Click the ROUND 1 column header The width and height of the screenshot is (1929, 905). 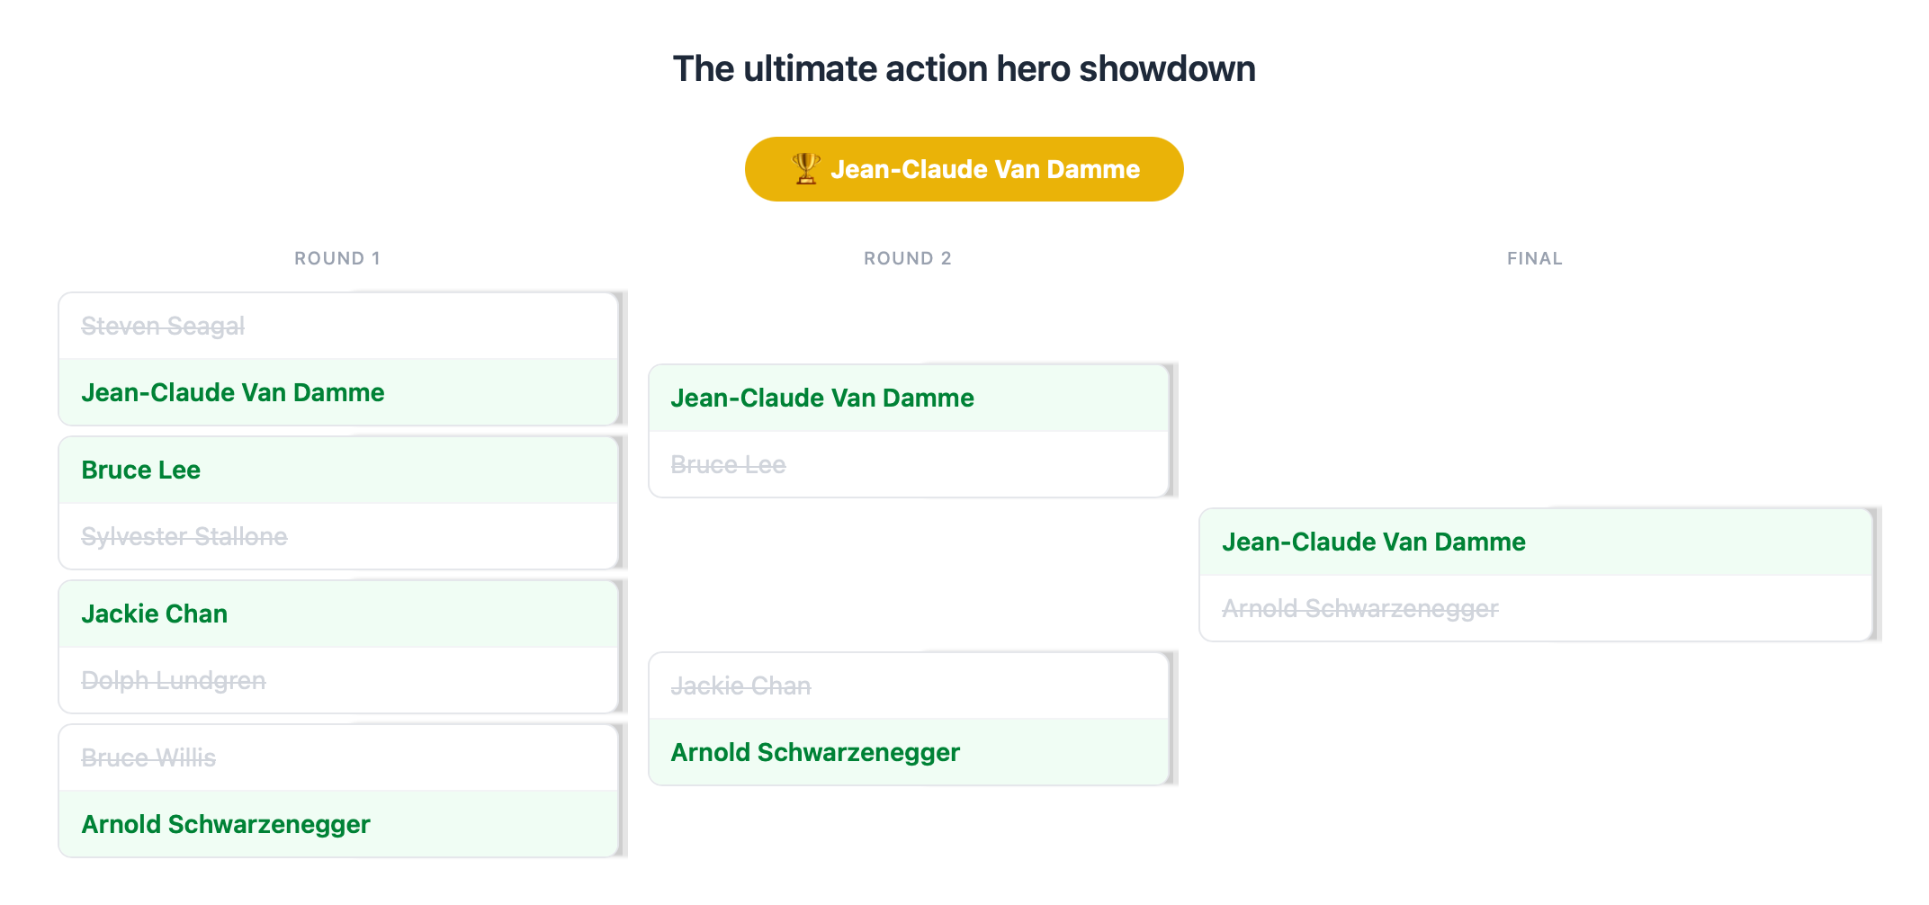337,258
